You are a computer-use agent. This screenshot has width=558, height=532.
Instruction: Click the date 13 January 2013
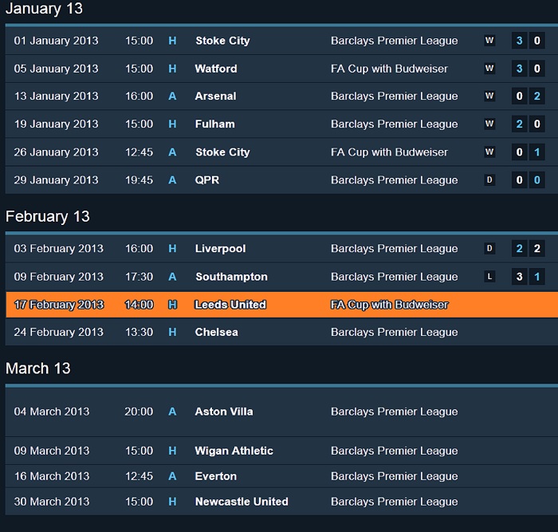click(57, 97)
